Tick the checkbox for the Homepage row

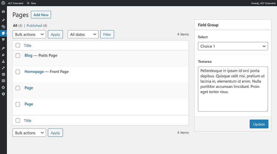coord(18,72)
